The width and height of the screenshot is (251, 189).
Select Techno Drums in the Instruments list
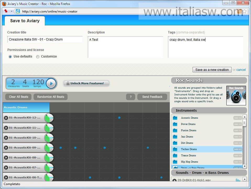pos(207,149)
